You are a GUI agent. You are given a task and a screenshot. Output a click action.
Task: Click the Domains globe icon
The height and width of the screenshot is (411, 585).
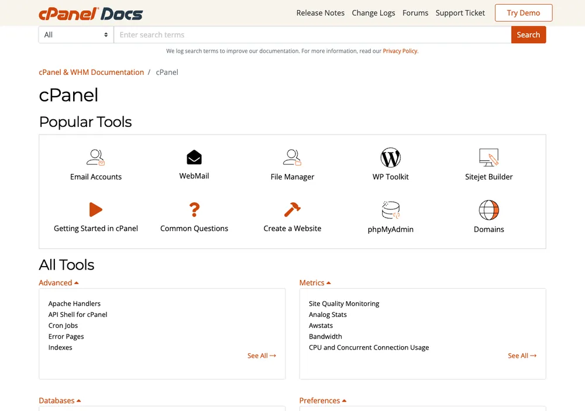point(488,210)
